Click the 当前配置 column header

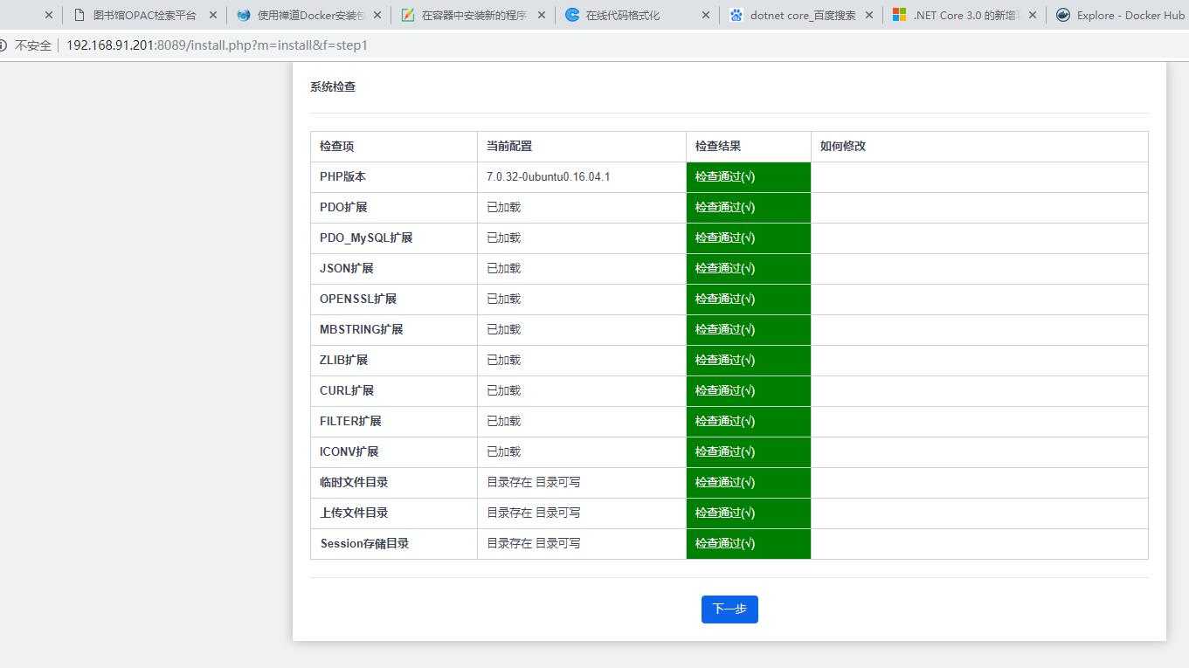pos(509,146)
